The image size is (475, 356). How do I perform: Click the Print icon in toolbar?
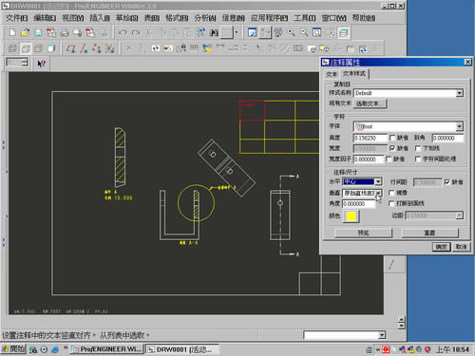point(65,32)
